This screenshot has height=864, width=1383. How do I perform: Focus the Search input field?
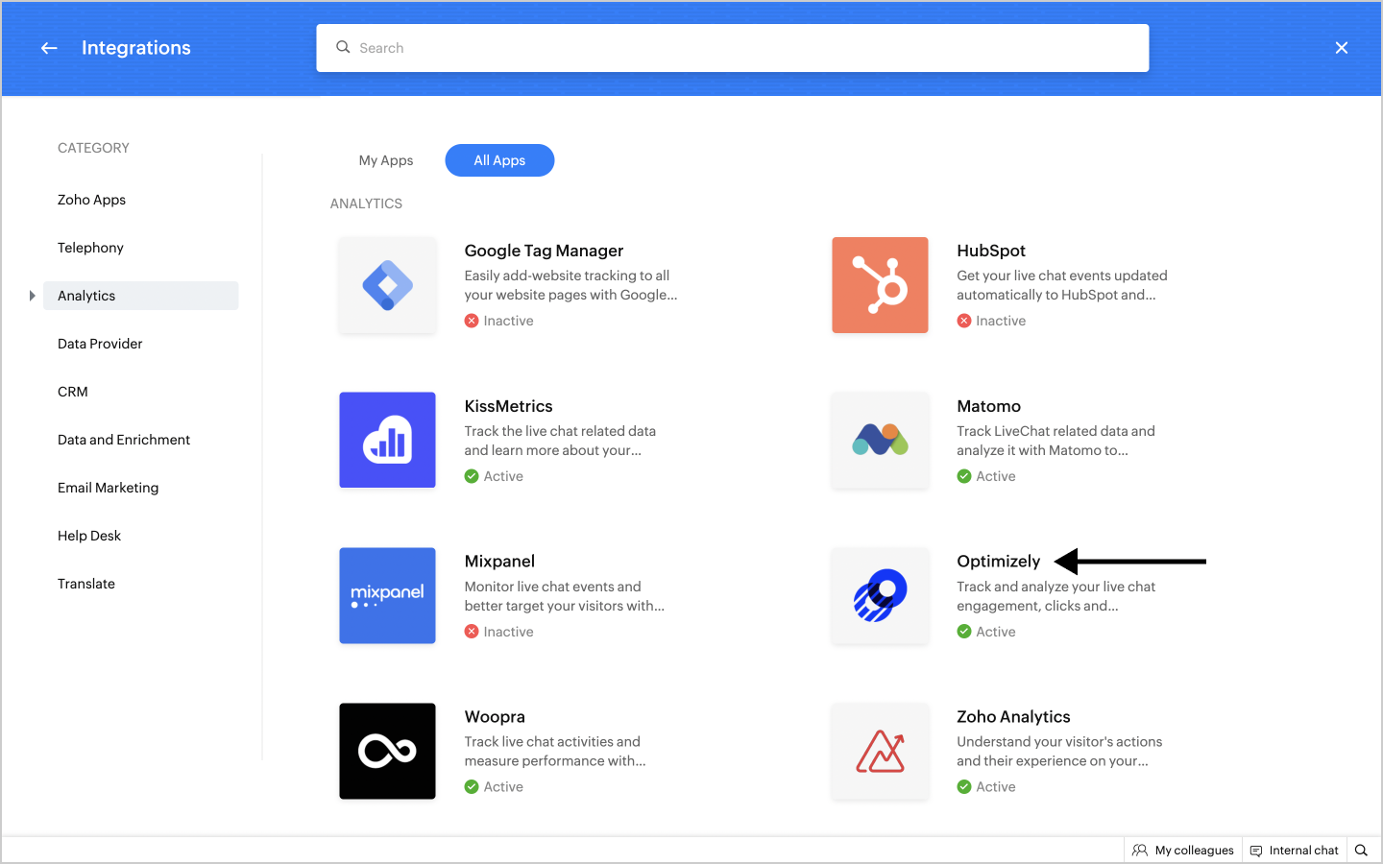tap(733, 48)
